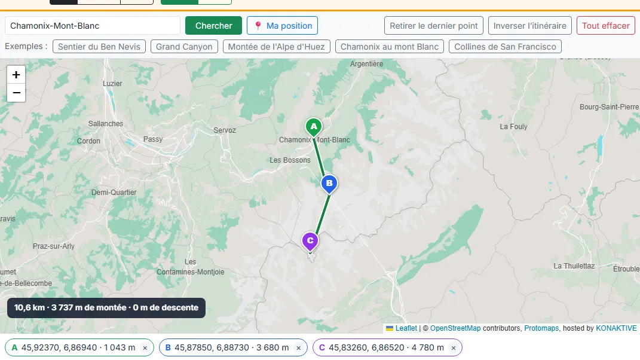The image size is (640, 360).
Task: Click the Les Contamines-Montjoie map label
Action: [191, 267]
